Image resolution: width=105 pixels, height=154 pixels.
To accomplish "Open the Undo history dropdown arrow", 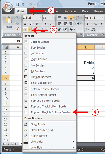I will (27, 5).
